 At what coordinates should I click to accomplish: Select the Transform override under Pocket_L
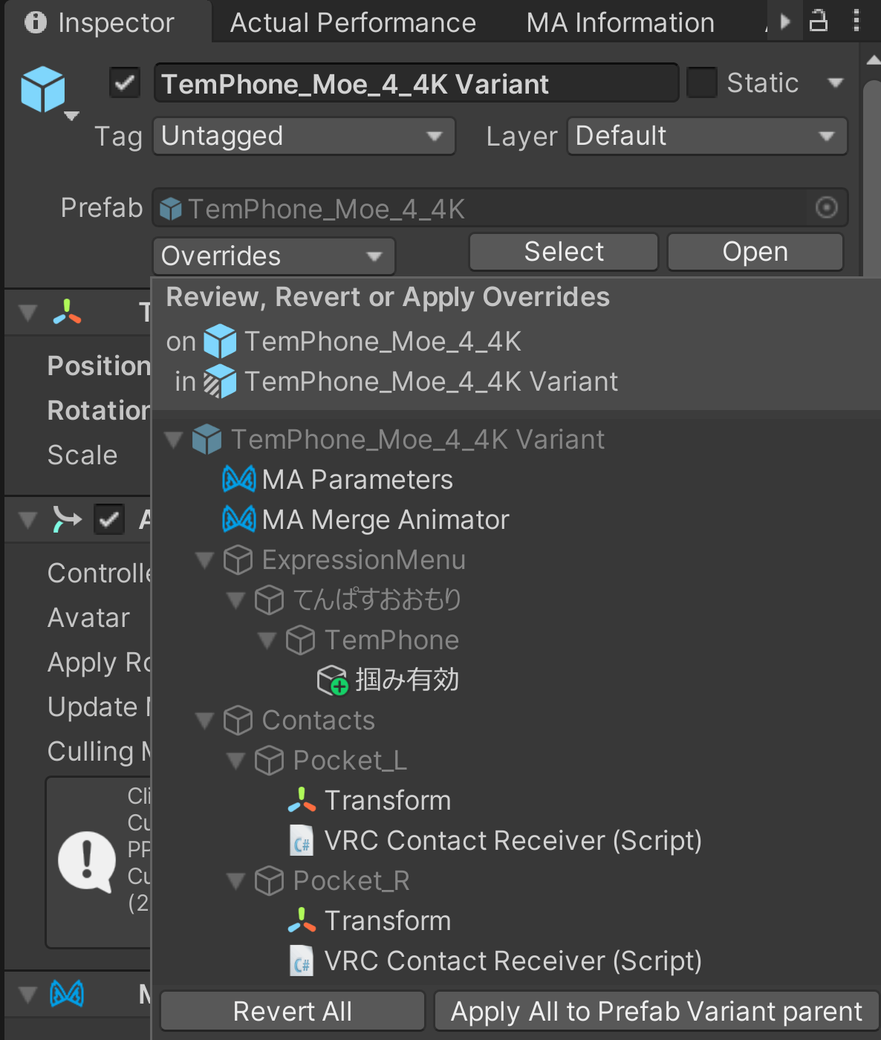(x=388, y=801)
